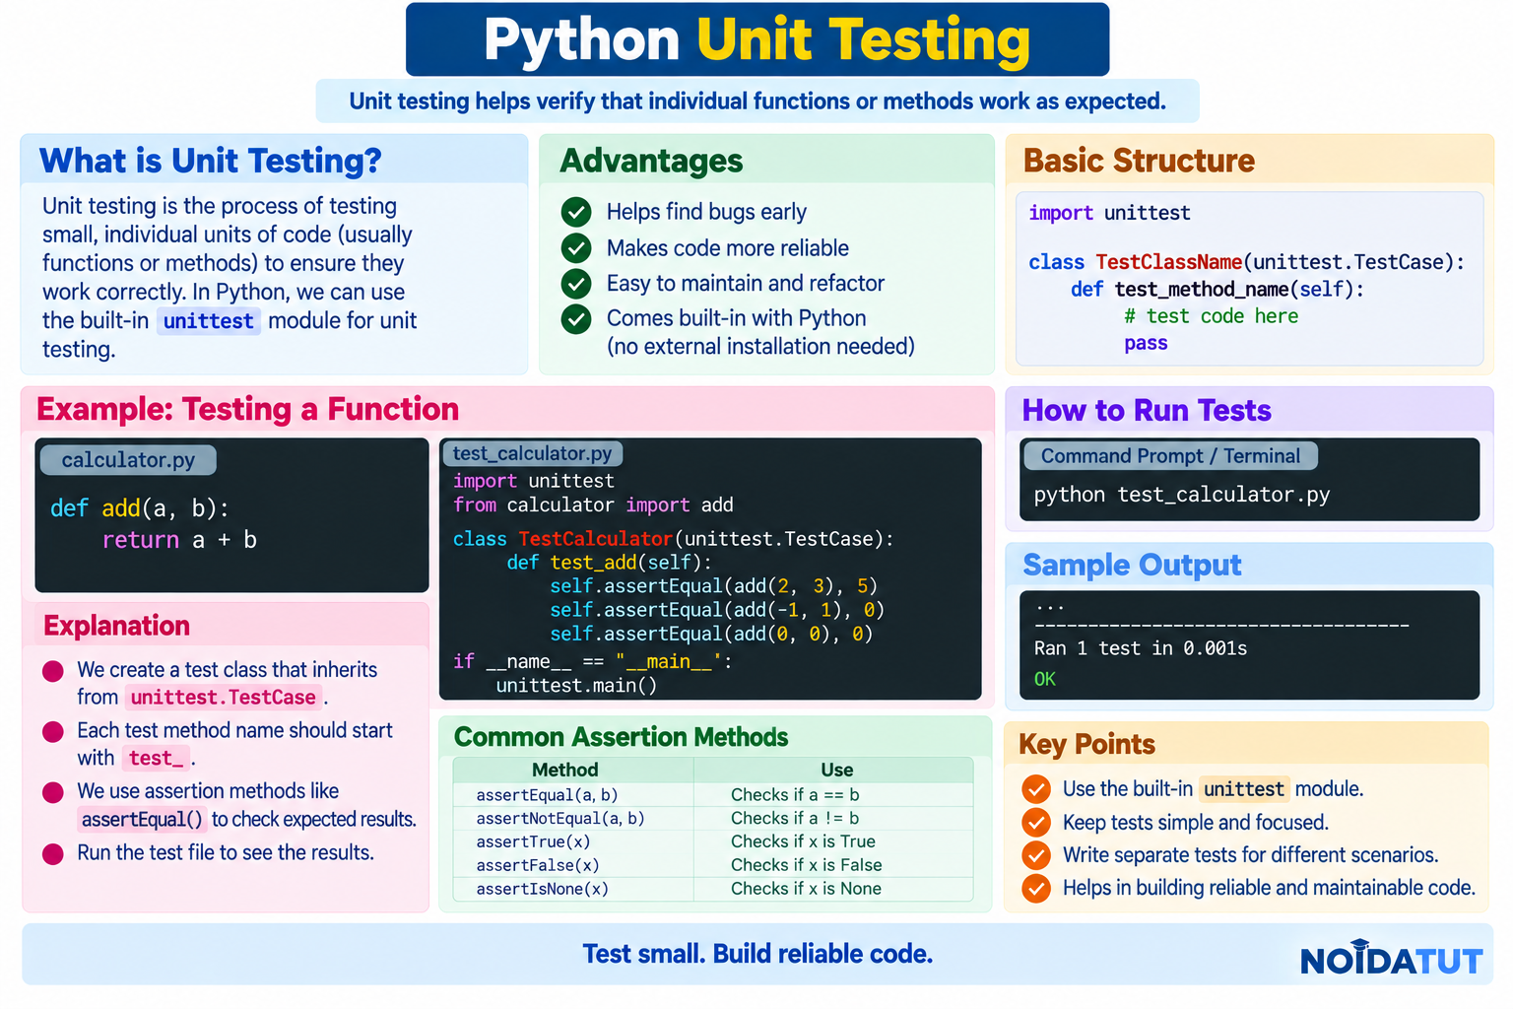This screenshot has height=1009, width=1513.
Task: Select the 'Command Prompt / Terminal' label
Action: coord(1170,456)
